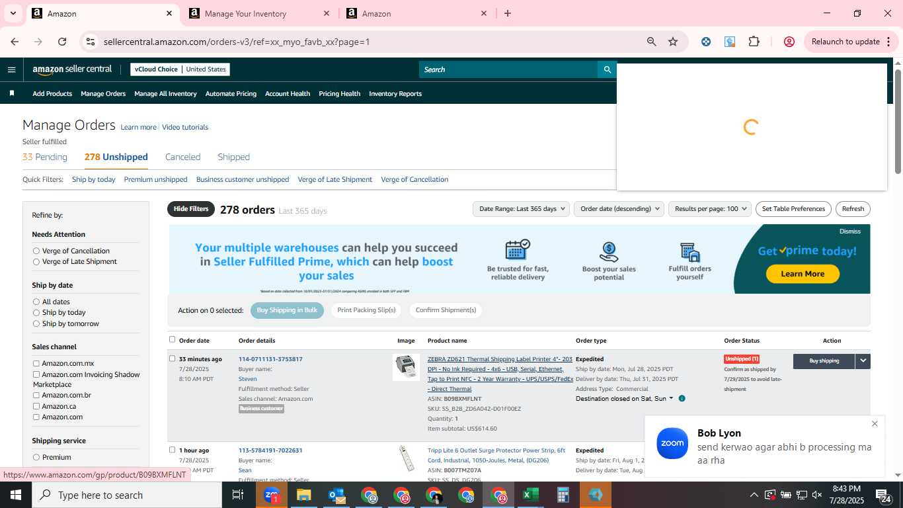Click the zoom magnifier in the address bar
Screen dimensions: 903x508
coord(652,42)
